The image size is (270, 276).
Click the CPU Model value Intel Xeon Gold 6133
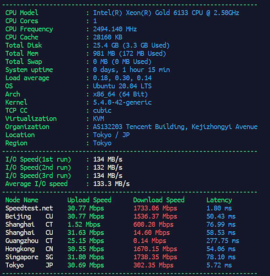tap(166, 13)
